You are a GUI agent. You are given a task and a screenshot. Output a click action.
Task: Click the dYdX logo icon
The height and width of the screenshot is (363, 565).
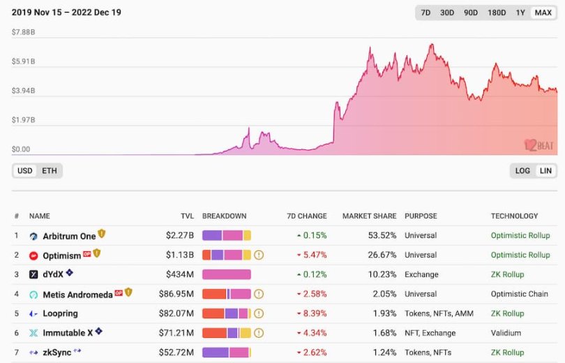point(33,274)
